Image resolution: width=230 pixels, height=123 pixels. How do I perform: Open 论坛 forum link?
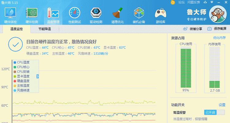(x=182, y=2)
